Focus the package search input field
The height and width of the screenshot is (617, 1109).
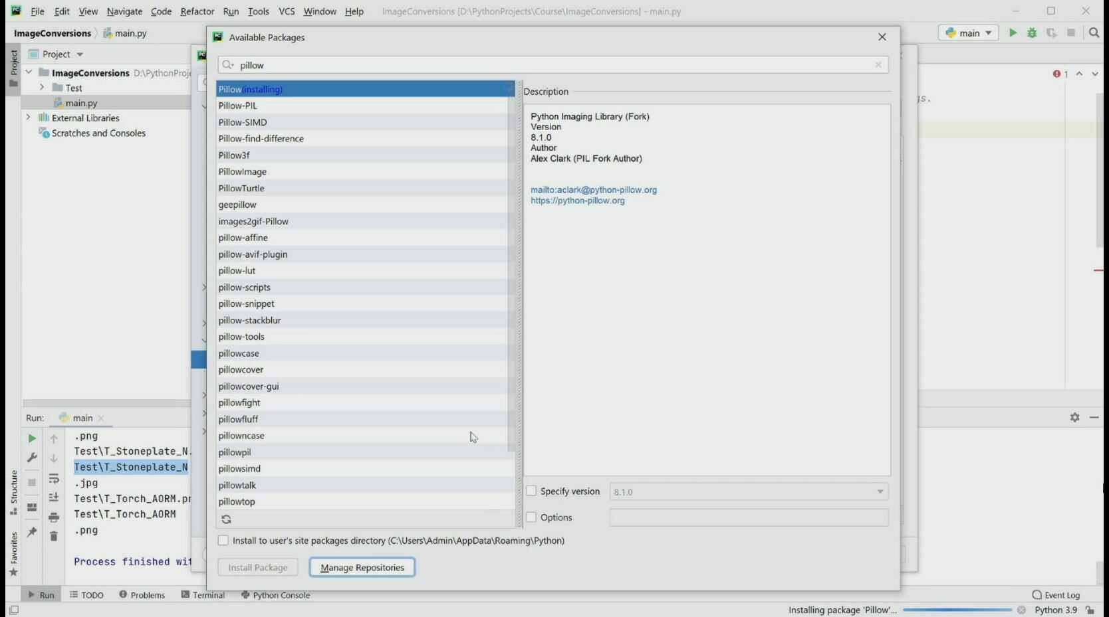click(x=553, y=65)
